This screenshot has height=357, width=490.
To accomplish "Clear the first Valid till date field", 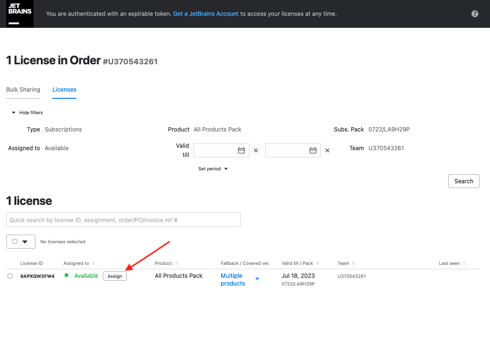I will click(256, 151).
